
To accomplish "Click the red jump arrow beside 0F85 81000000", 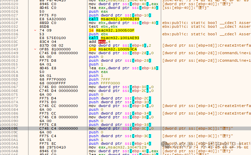I will [35, 49].
